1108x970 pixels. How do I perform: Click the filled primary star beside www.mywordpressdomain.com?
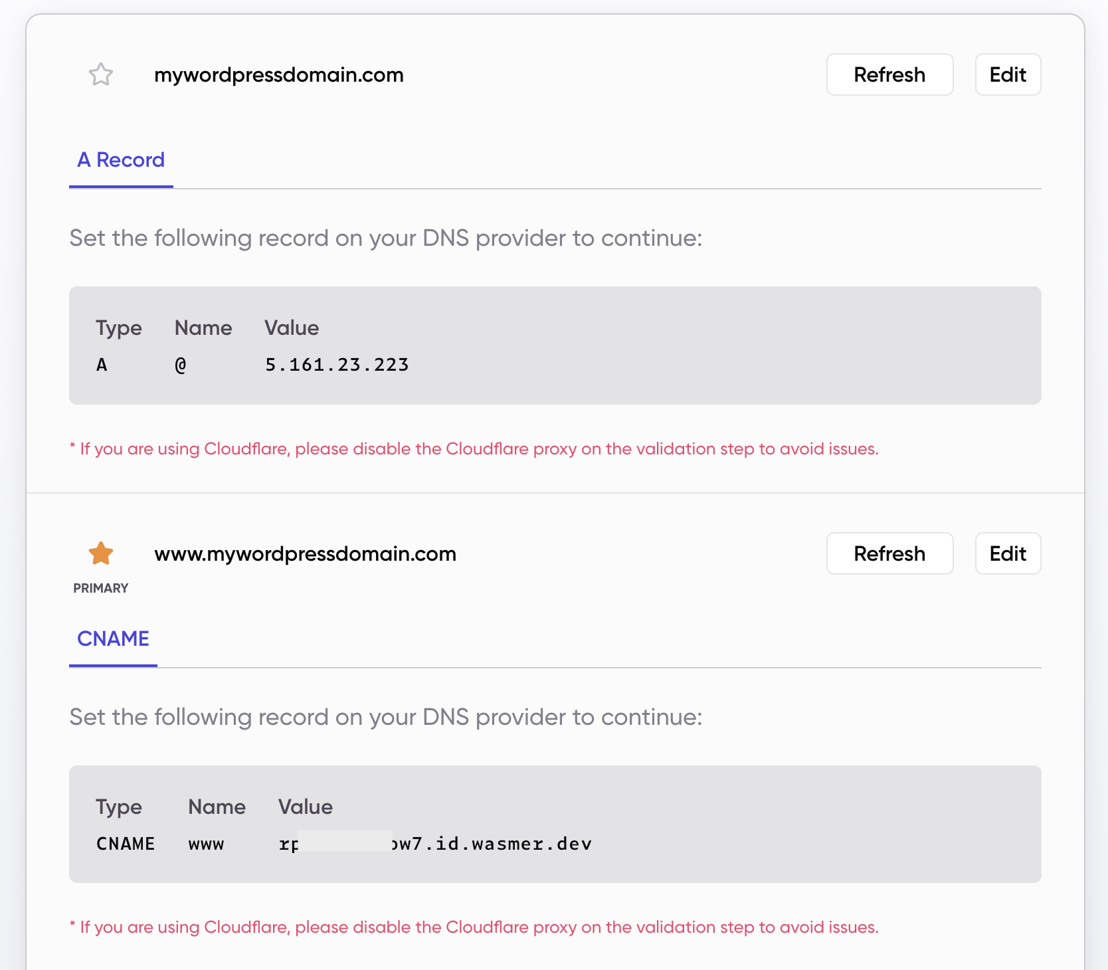point(100,553)
